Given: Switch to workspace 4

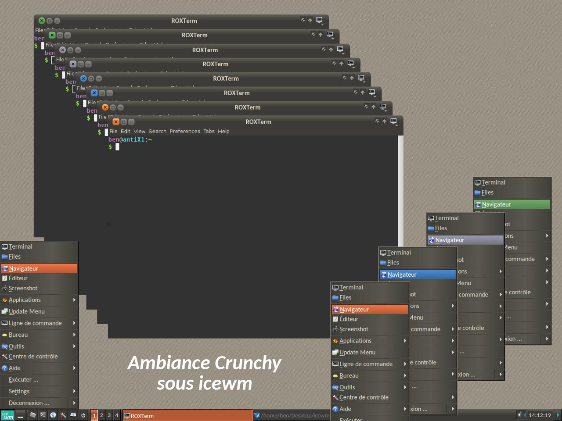Looking at the screenshot, I should pos(116,415).
